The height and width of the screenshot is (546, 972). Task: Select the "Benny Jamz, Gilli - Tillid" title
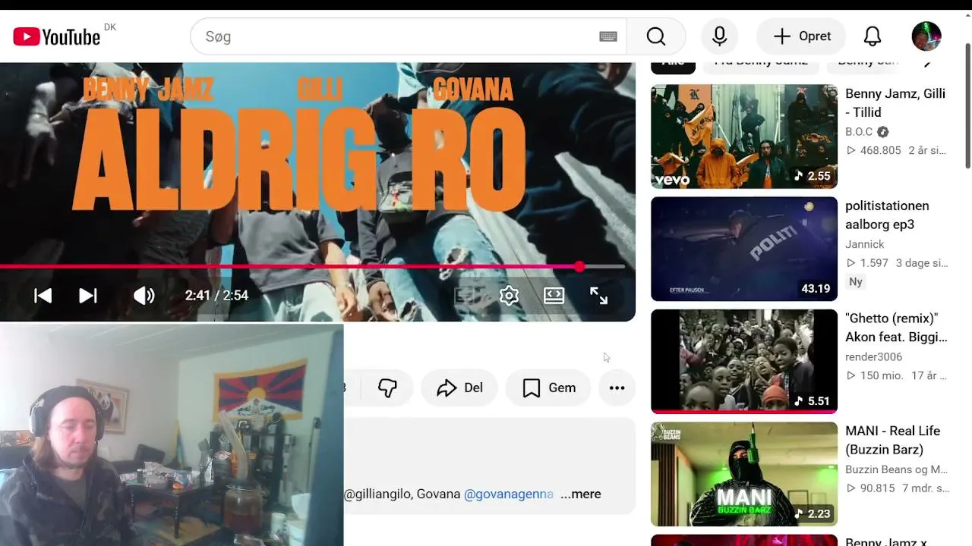[895, 103]
